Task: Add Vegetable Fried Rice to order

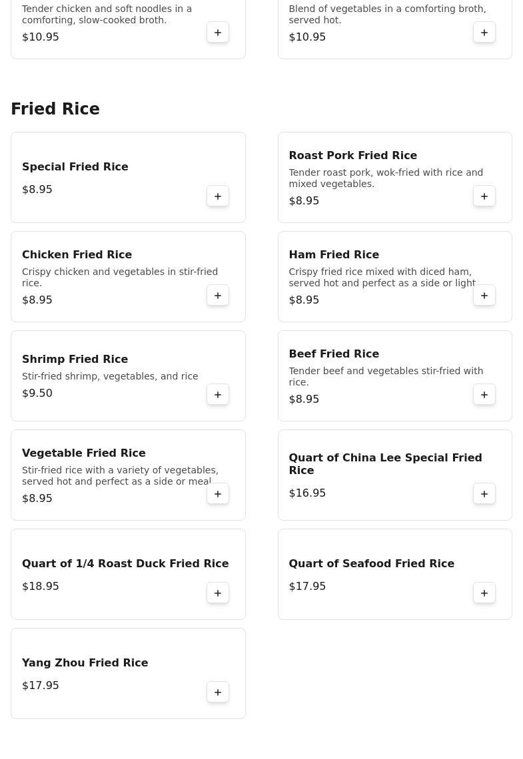Action: [x=218, y=494]
